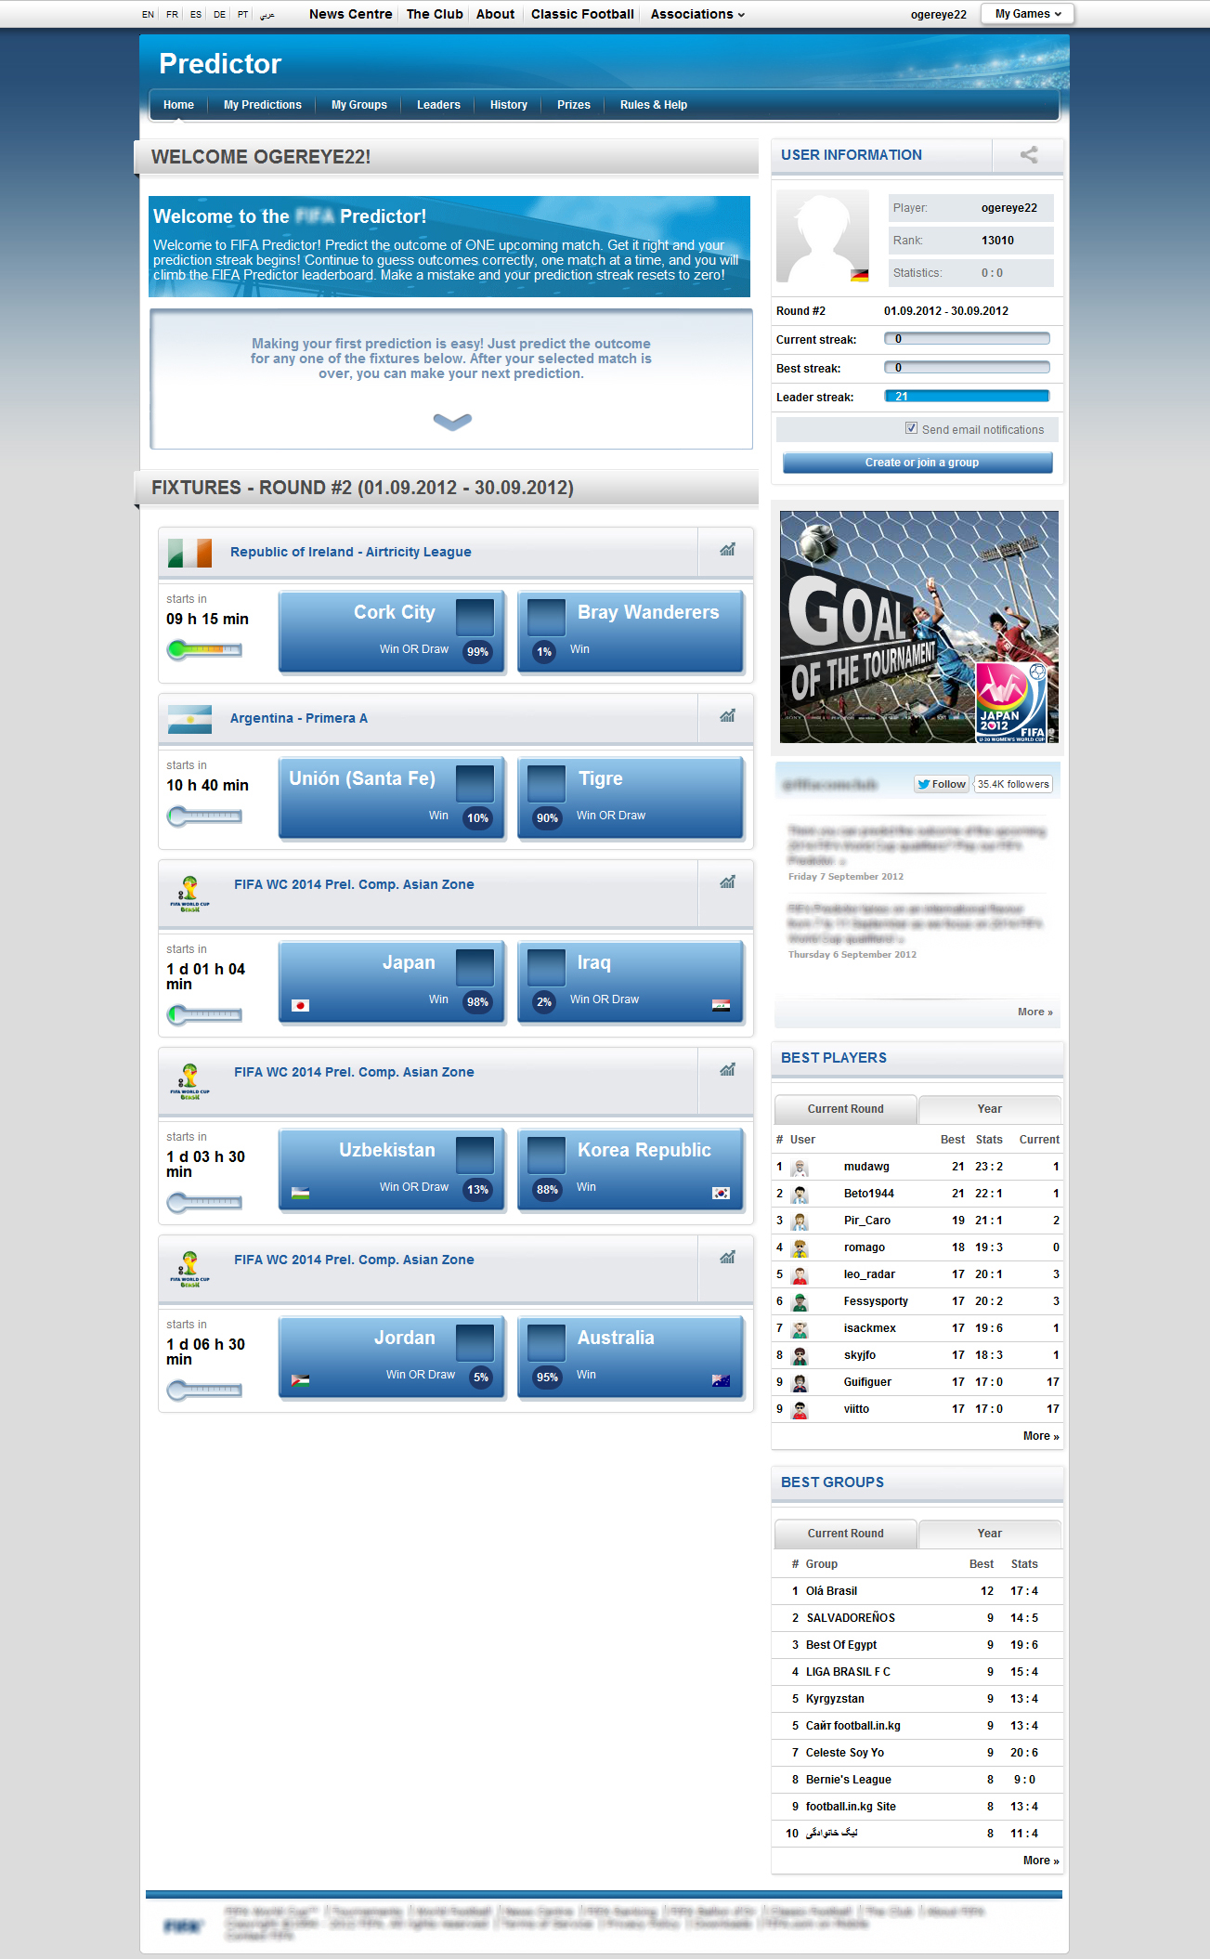Open My Predictions tab

[x=263, y=105]
